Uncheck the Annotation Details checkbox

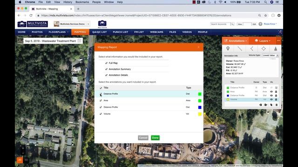[x=106, y=75]
